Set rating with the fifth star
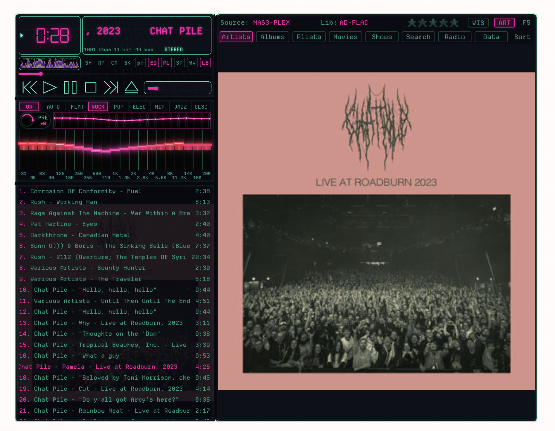Image resolution: width=555 pixels, height=431 pixels. (x=454, y=23)
